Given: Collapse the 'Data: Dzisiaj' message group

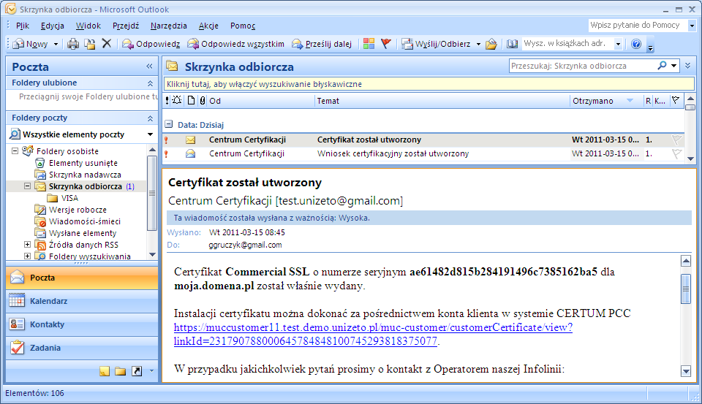Looking at the screenshot, I should point(169,124).
